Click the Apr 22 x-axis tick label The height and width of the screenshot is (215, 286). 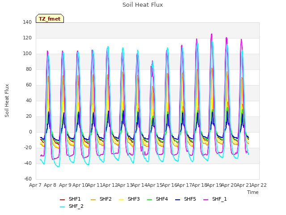(x=259, y=185)
